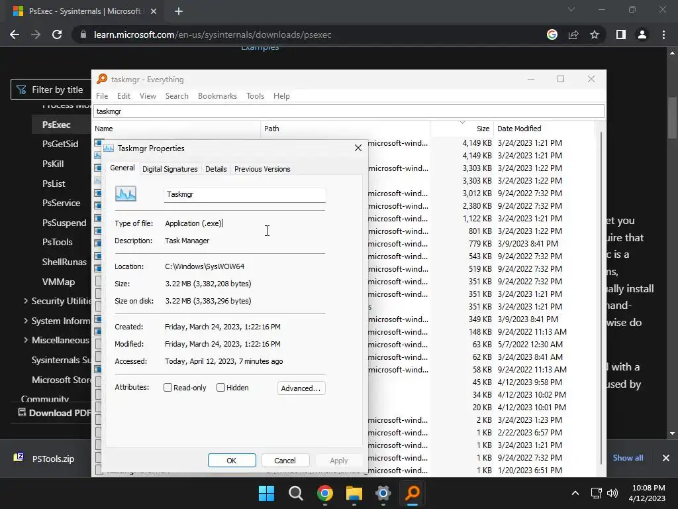This screenshot has width=678, height=509.
Task: Click the browser back arrow
Action: point(15,34)
